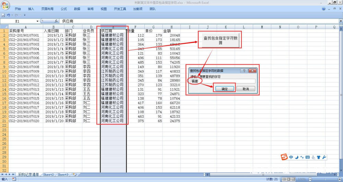Click 确定 in the search dialog
343x182 pixels.
pyautogui.click(x=225, y=89)
